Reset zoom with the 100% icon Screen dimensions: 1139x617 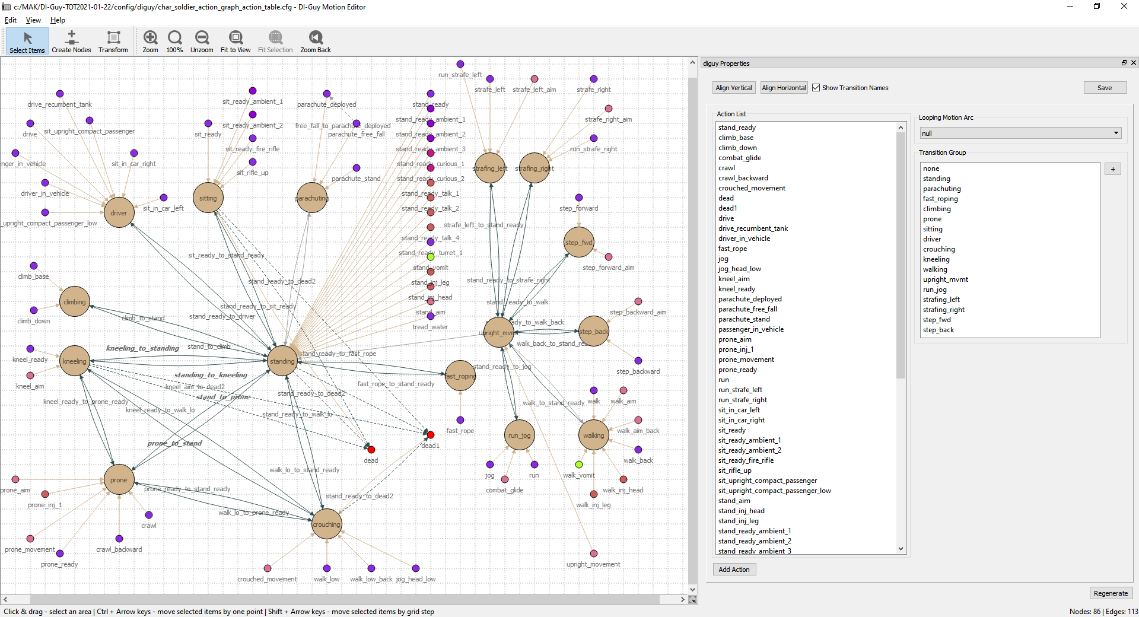pyautogui.click(x=174, y=38)
